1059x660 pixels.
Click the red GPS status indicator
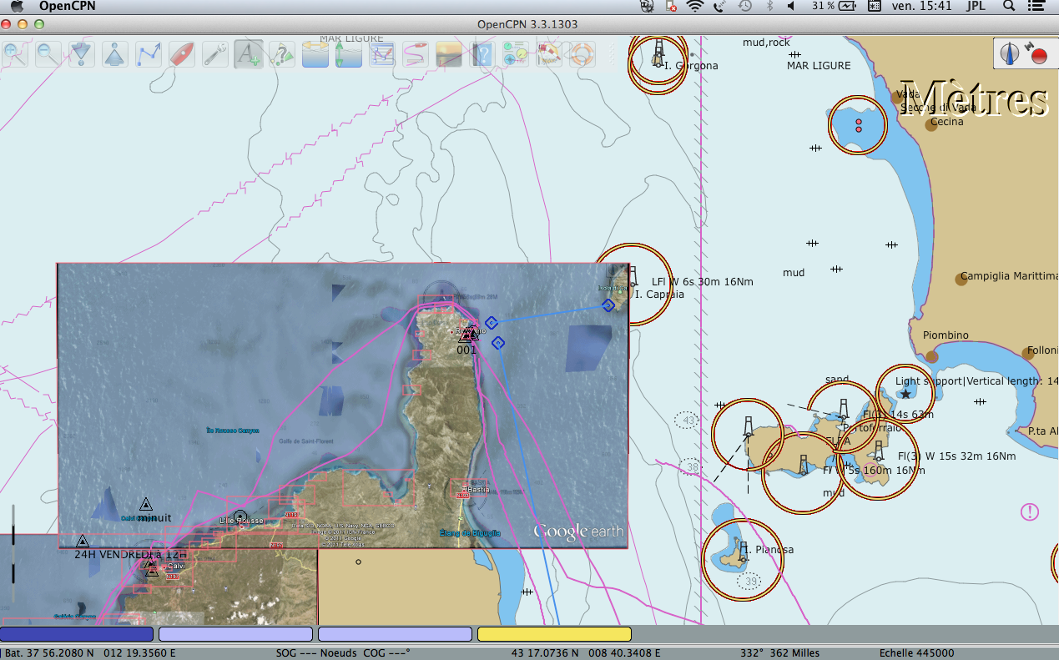pos(1038,56)
